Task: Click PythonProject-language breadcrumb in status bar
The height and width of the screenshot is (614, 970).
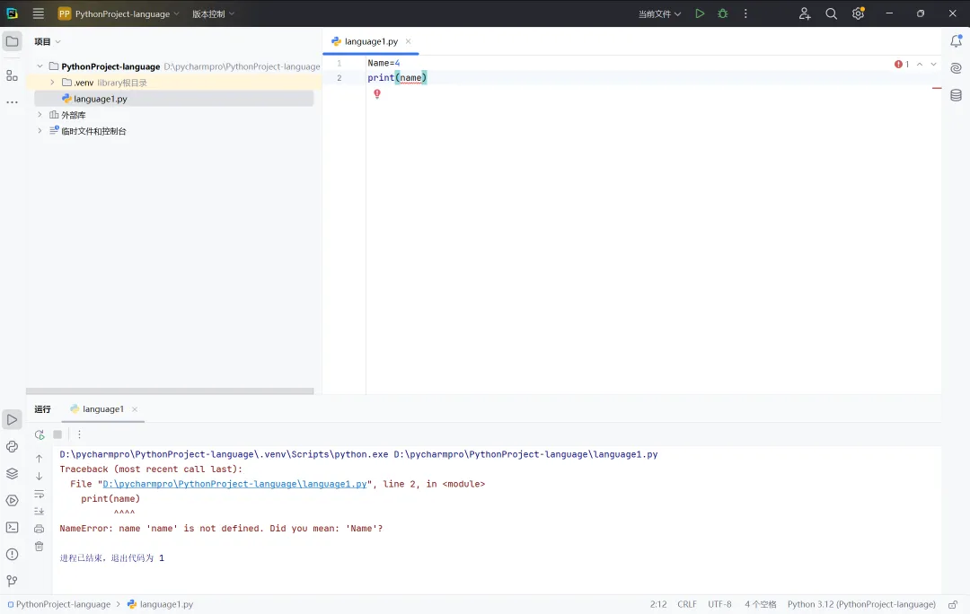Action: coord(58,605)
